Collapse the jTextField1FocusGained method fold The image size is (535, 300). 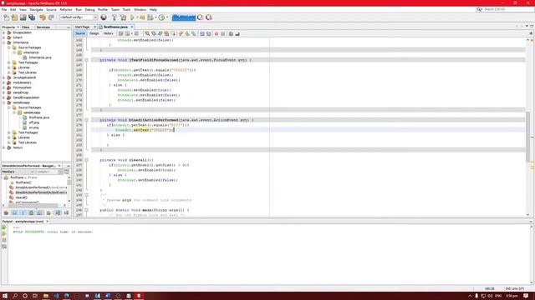[87, 60]
